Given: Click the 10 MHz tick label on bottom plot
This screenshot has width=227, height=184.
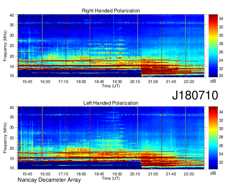Looking at the screenshot, I should 12,168.
